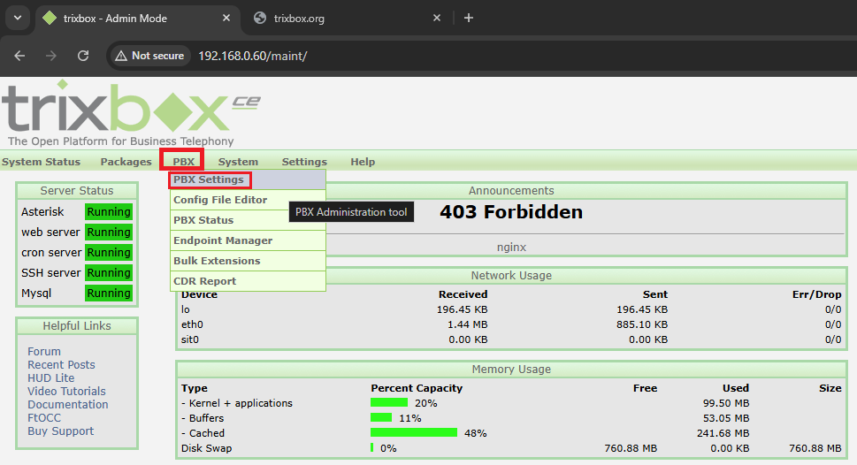Click the Network Usage panel header

click(511, 276)
